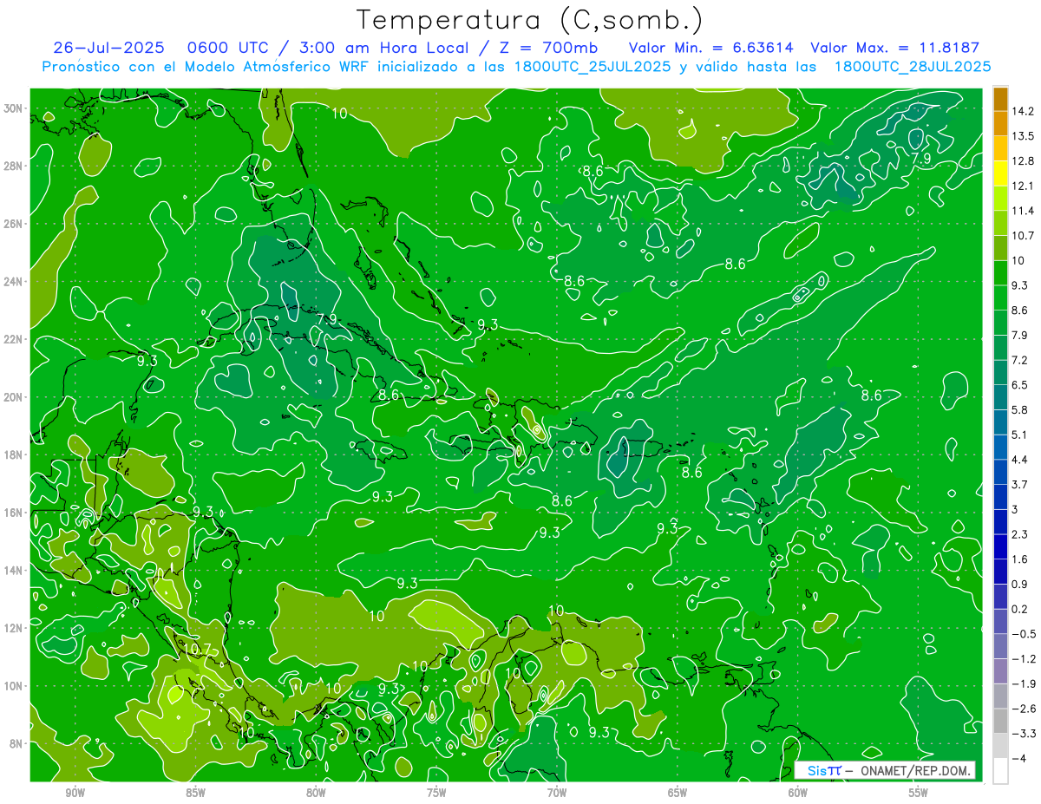1041x804 pixels.
Task: Click the 10.7 contour label on the map
Action: click(199, 648)
